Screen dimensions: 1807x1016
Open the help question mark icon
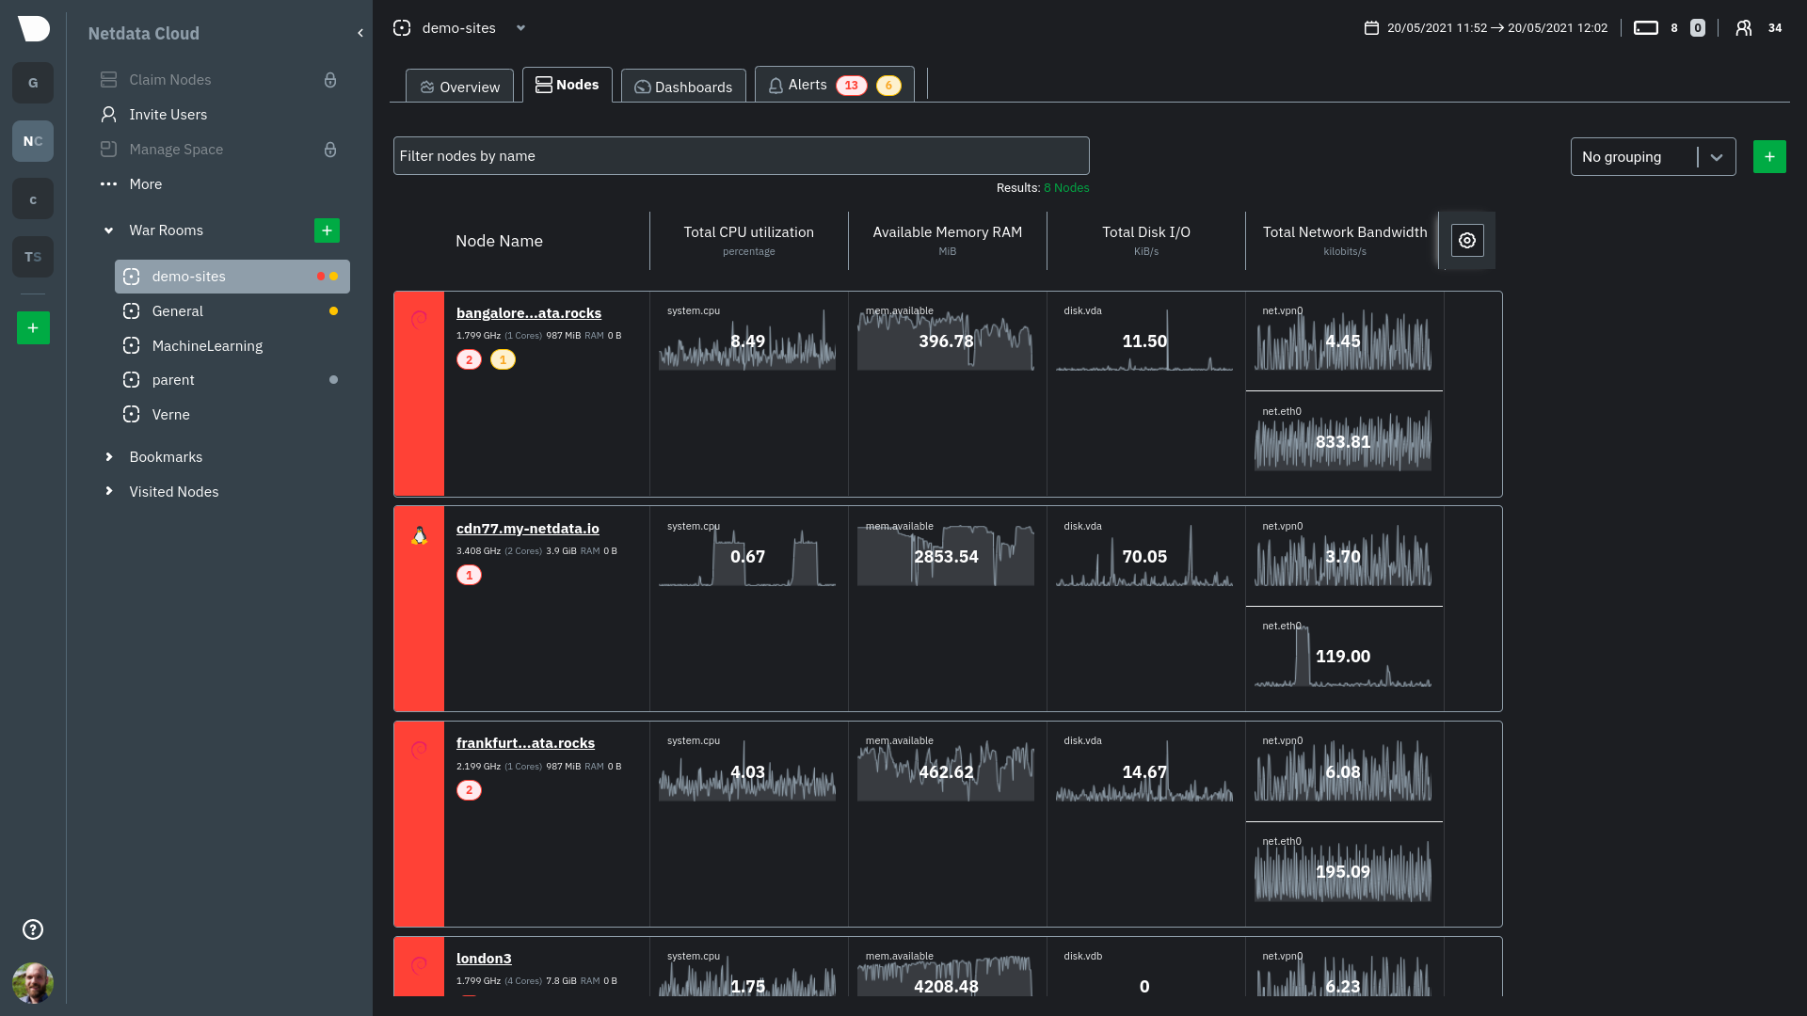33,929
